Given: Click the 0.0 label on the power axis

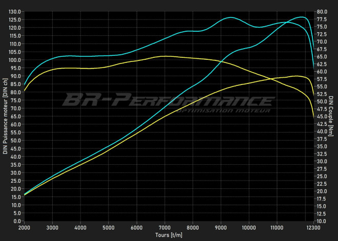Looking at the screenshot, I should [x=17, y=221].
